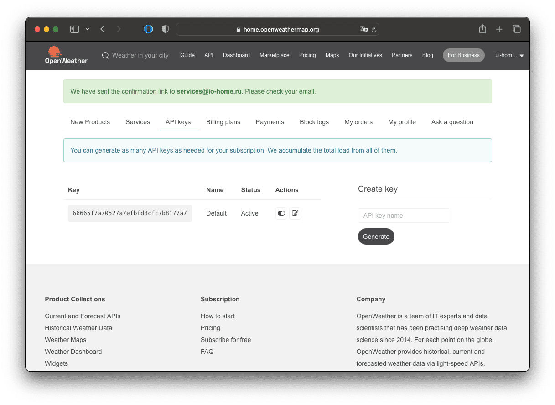Show the tab overview icon

[517, 29]
